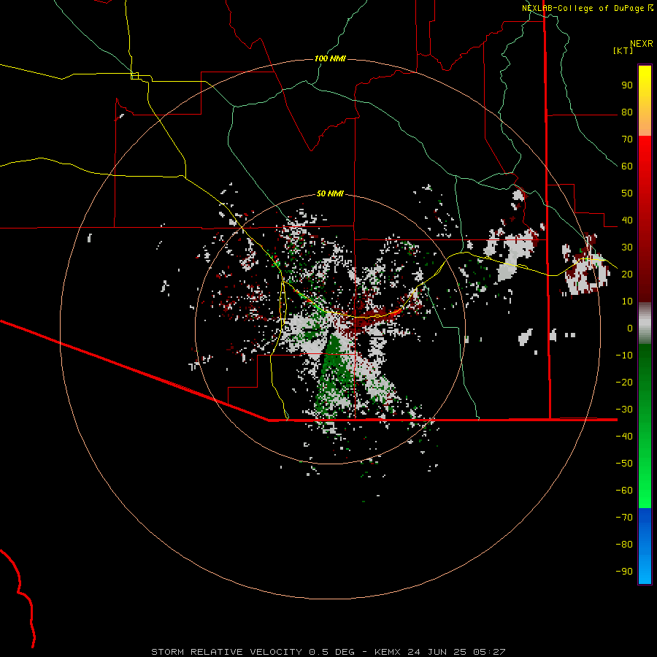Select the yellow-orange top segment of the velocity color bar
This screenshot has width=657, height=657.
pyautogui.click(x=645, y=101)
